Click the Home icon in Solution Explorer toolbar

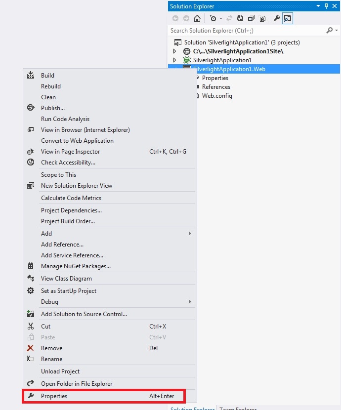click(x=197, y=18)
